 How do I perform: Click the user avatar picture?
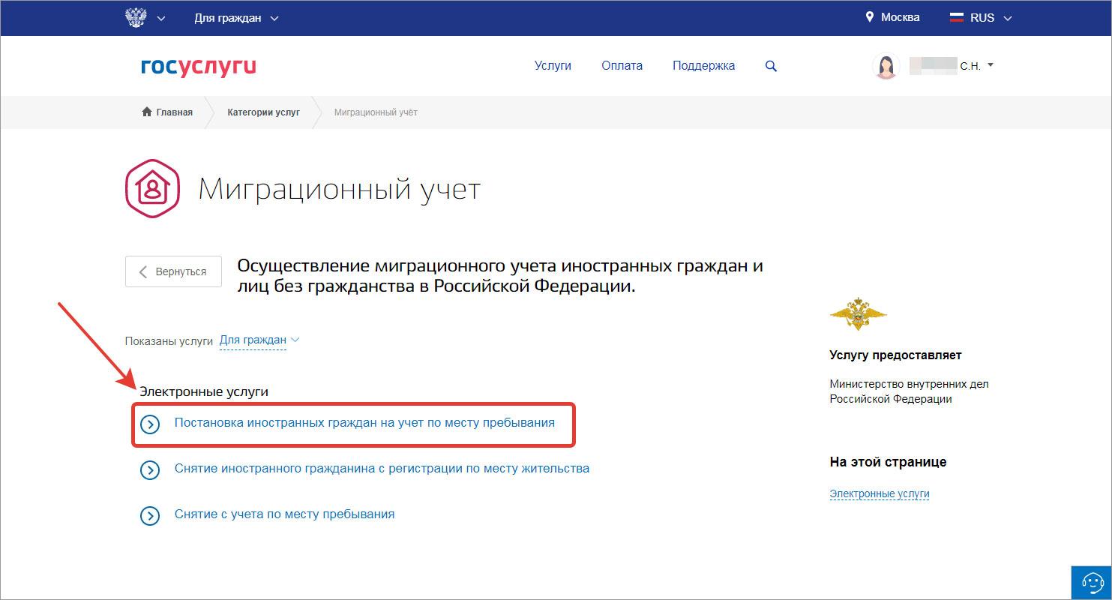pyautogui.click(x=886, y=66)
